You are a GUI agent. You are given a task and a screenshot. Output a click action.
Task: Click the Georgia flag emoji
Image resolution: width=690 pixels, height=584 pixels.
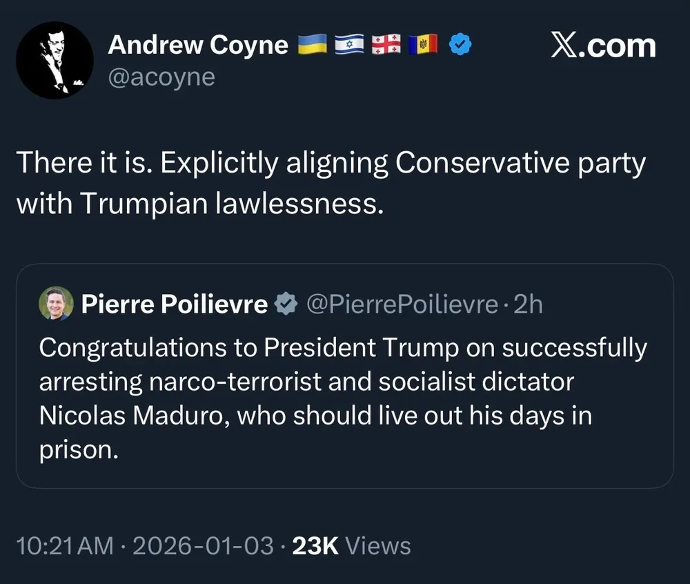(386, 46)
